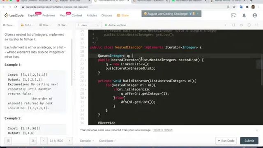The image size is (263, 148).
Task: Open the editor code format braces icon
Action: pos(233,25)
